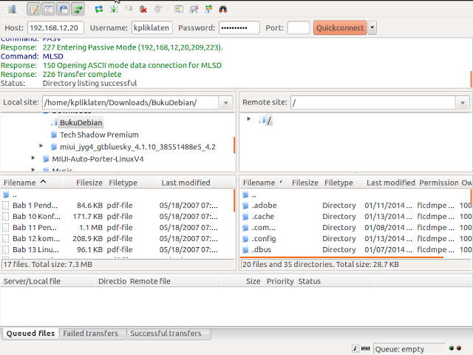
Task: Click the Local site path text box
Action: click(x=130, y=103)
